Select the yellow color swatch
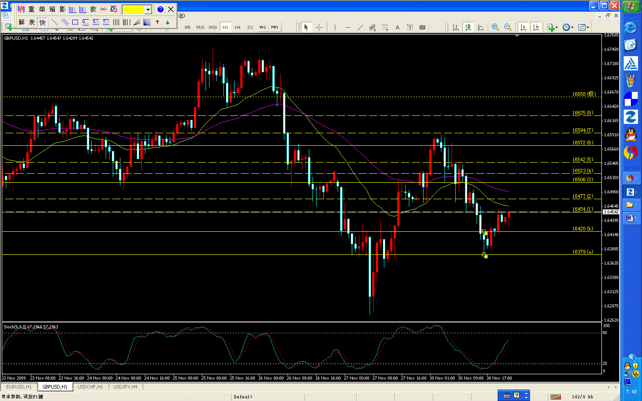Image resolution: width=642 pixels, height=401 pixels. point(133,9)
